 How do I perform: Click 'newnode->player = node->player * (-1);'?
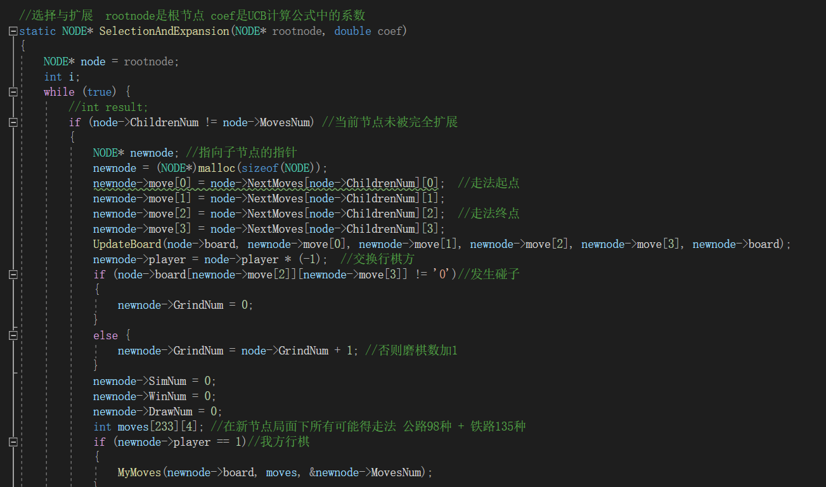pos(210,259)
